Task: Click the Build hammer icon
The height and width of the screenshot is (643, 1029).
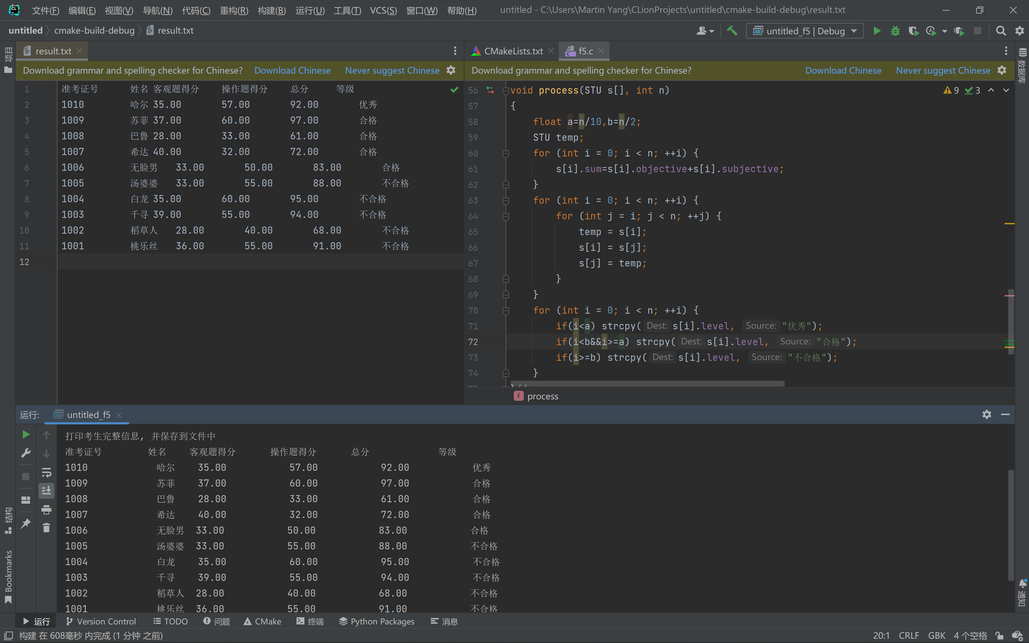Action: pos(732,31)
